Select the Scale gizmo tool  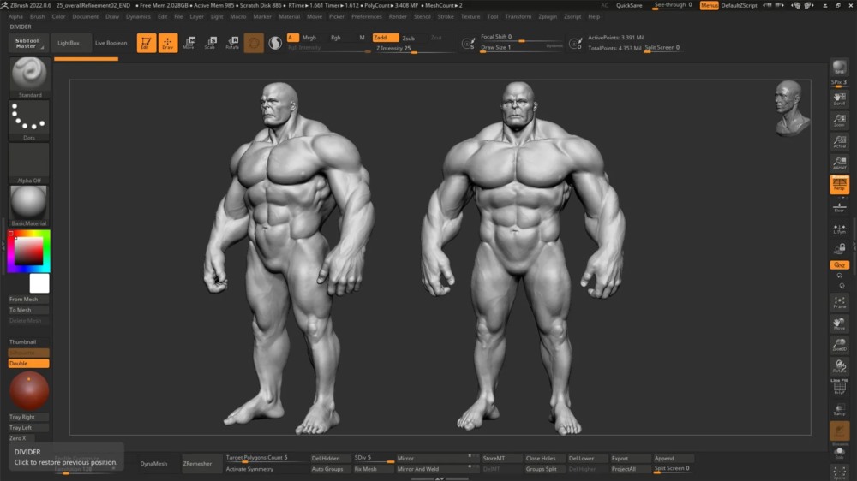(211, 43)
